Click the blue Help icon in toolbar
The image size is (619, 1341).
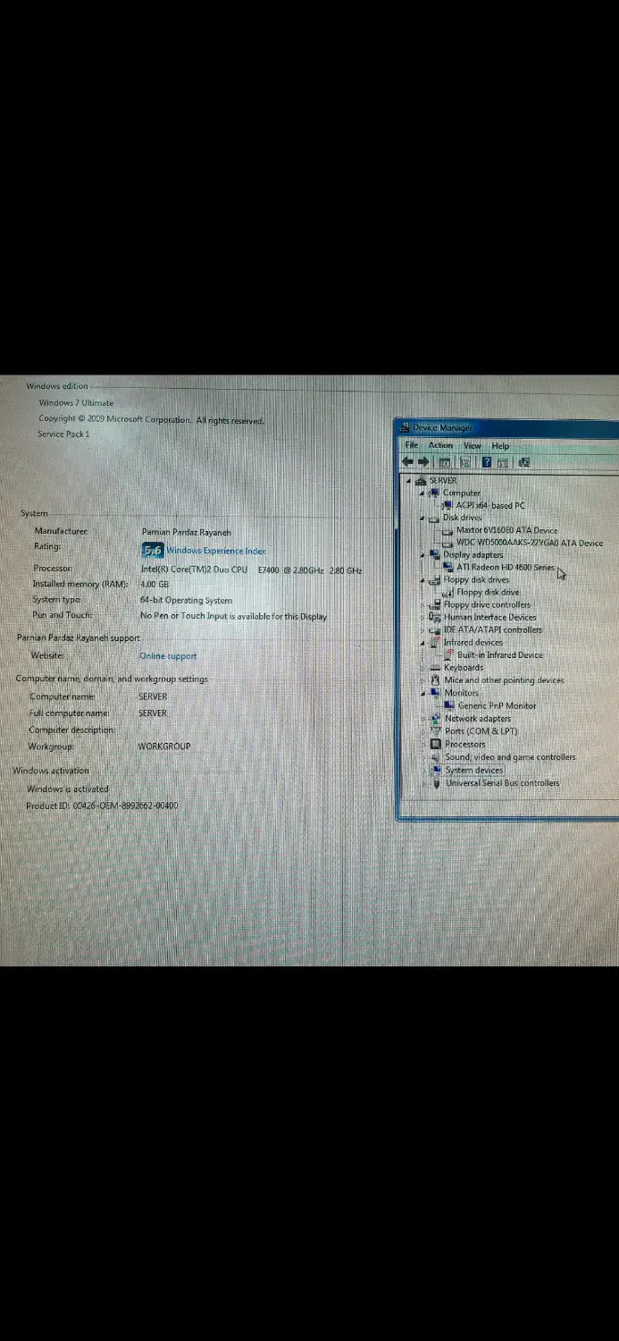pos(487,462)
